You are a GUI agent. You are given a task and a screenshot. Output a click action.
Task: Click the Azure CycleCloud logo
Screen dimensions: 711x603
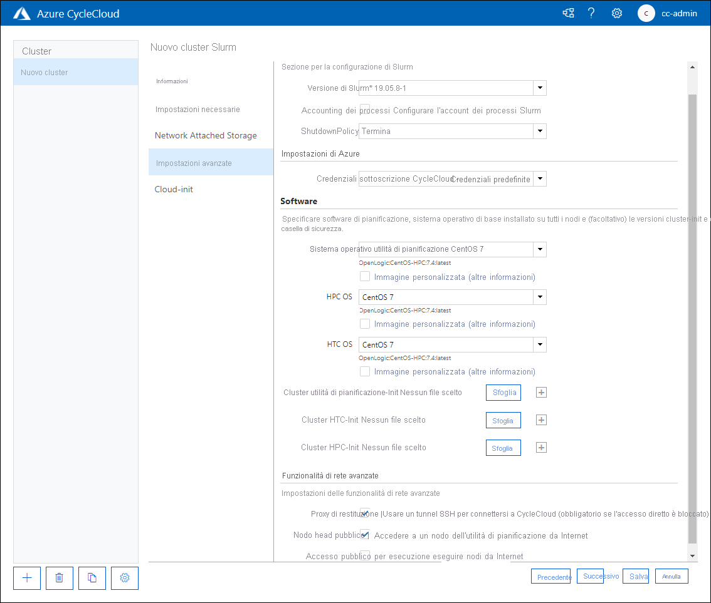(22, 13)
